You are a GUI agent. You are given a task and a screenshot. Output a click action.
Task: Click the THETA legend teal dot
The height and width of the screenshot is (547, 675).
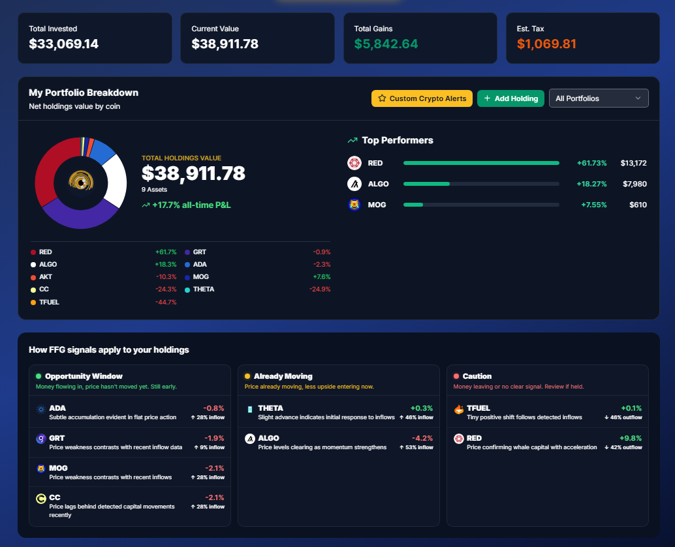tap(187, 289)
